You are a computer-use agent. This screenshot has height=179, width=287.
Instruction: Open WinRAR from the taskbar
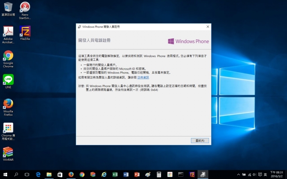click(x=93, y=175)
